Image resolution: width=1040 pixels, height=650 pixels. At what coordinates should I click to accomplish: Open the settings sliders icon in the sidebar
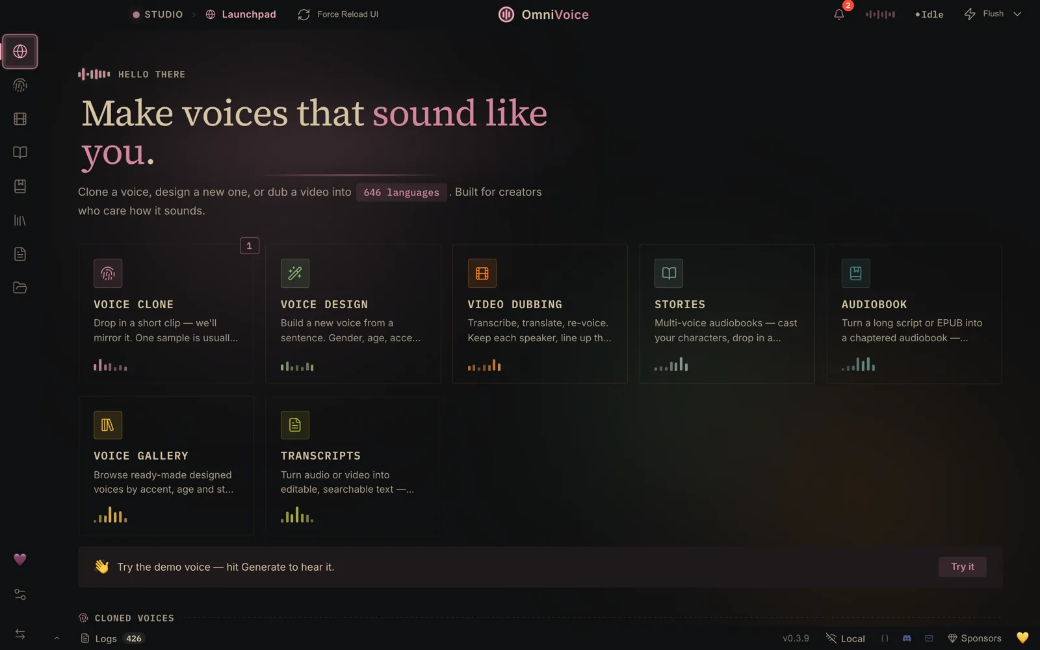point(20,594)
